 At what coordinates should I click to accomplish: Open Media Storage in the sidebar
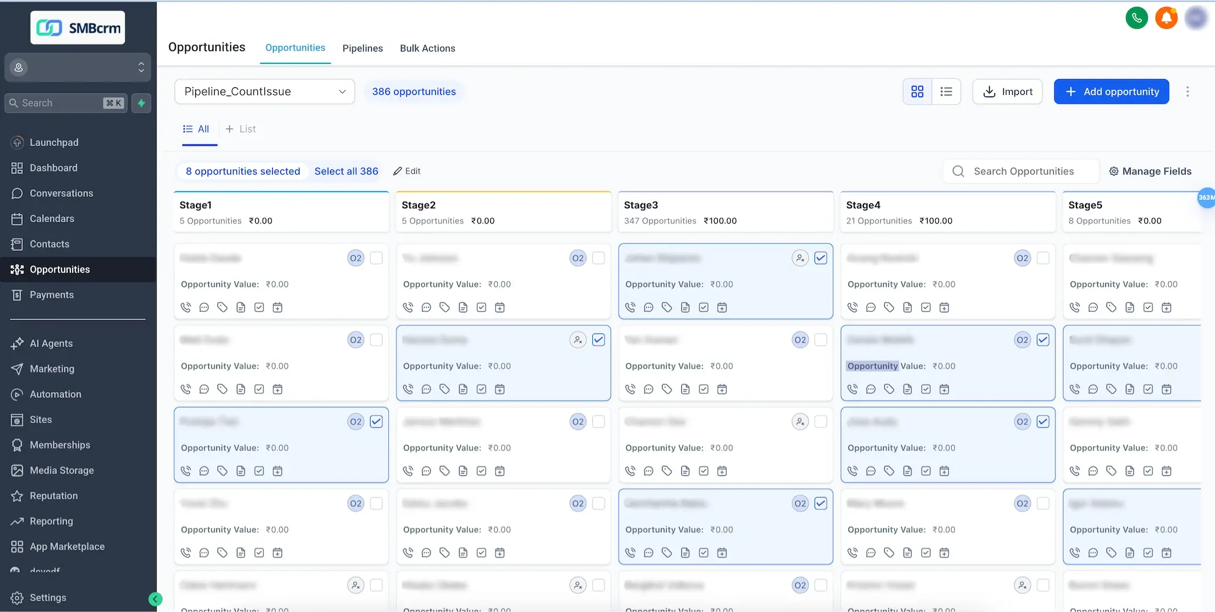click(62, 470)
